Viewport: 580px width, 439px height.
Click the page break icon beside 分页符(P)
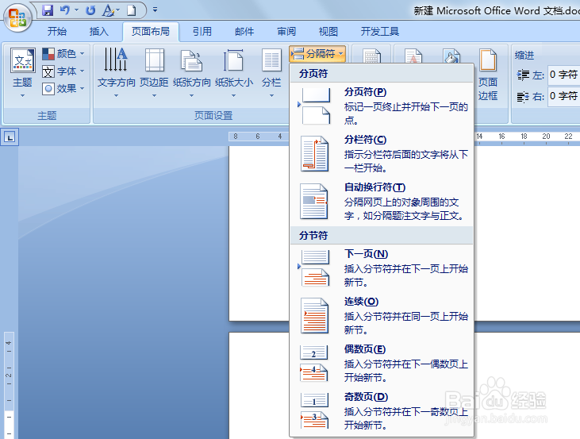315,106
